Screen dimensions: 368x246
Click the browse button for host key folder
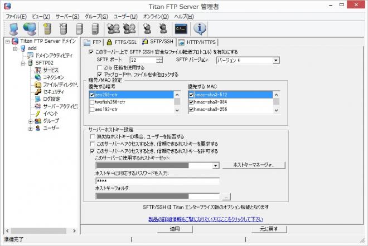(226, 197)
